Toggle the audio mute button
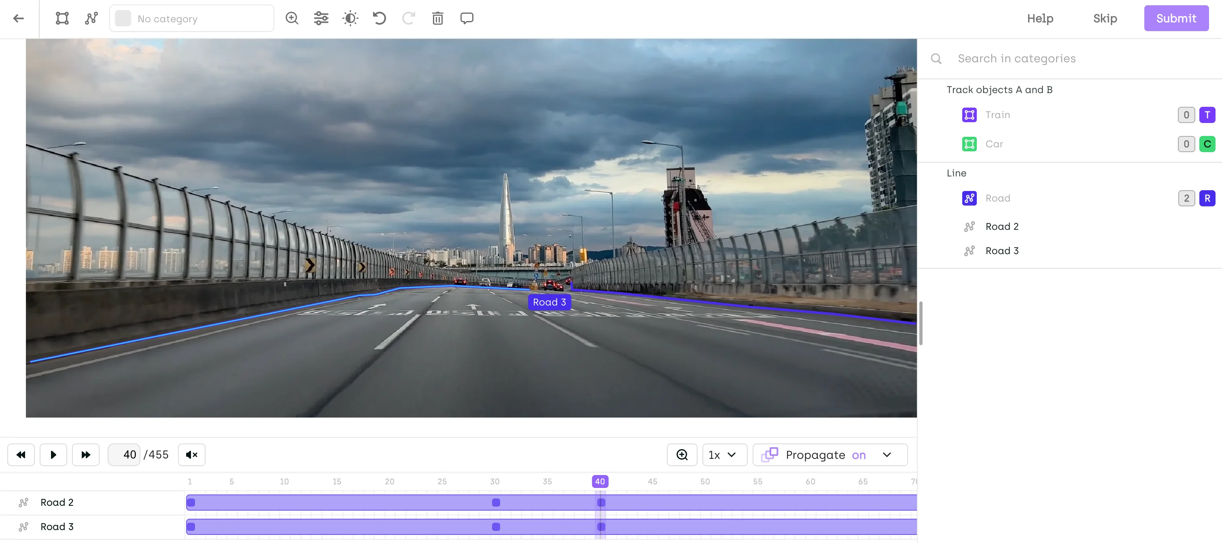Screen dimensions: 1222x543 [x=191, y=455]
